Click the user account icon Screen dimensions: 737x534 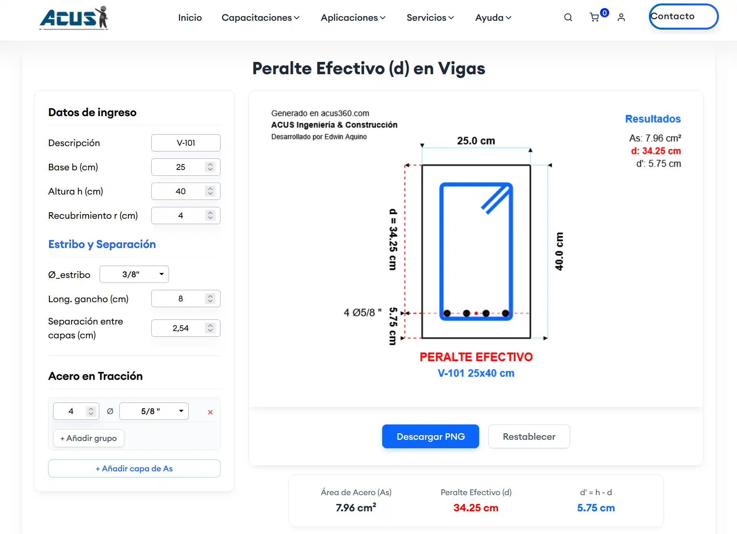point(621,17)
